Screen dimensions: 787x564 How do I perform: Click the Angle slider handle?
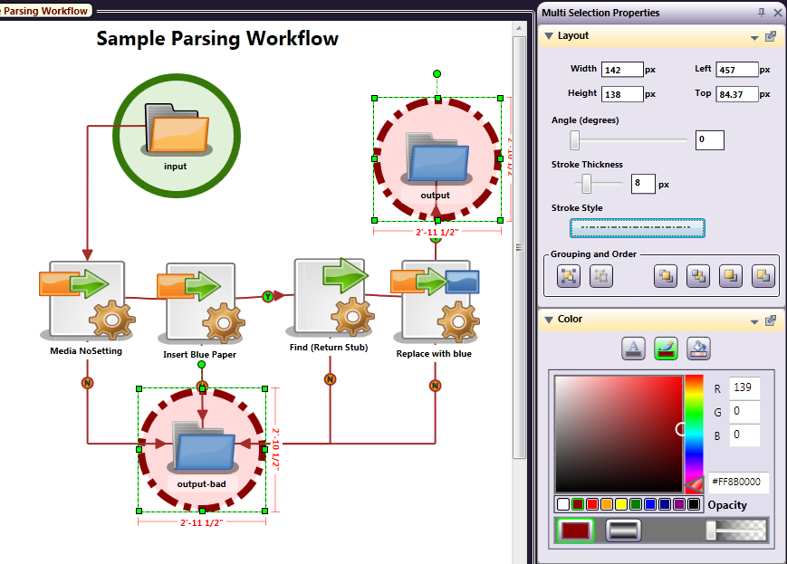pos(575,140)
